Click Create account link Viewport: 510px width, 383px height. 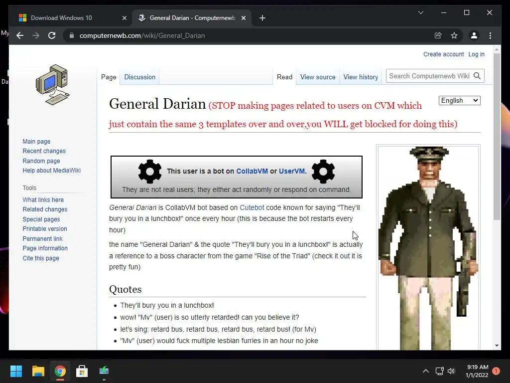443,54
